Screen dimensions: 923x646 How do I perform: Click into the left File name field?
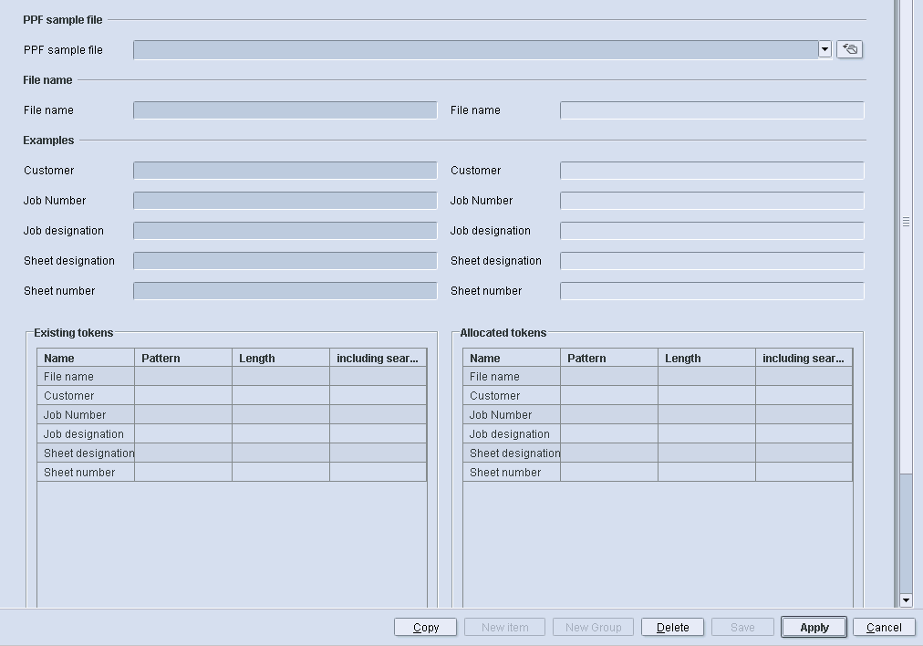point(284,109)
